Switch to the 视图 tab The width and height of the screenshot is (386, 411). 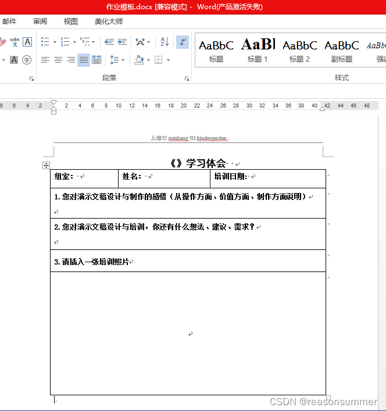tap(71, 22)
